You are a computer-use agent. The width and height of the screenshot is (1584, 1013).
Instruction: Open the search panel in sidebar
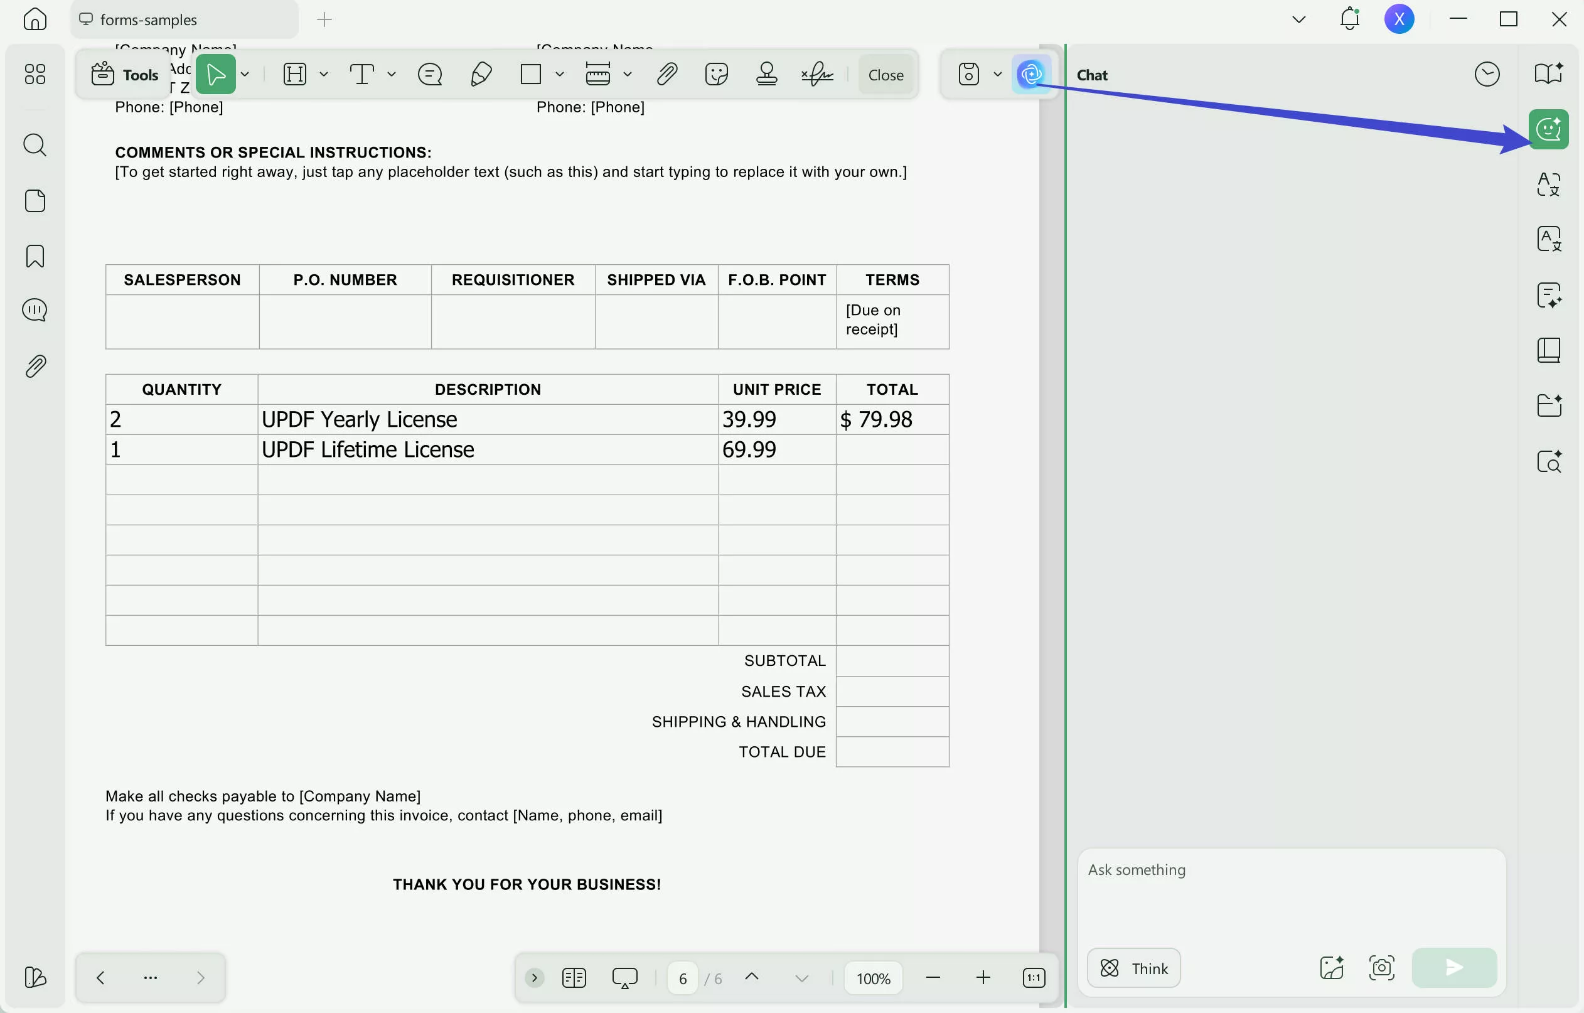point(35,145)
